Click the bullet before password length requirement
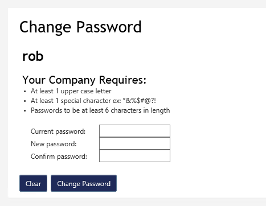This screenshot has height=206, width=266. pyautogui.click(x=25, y=111)
